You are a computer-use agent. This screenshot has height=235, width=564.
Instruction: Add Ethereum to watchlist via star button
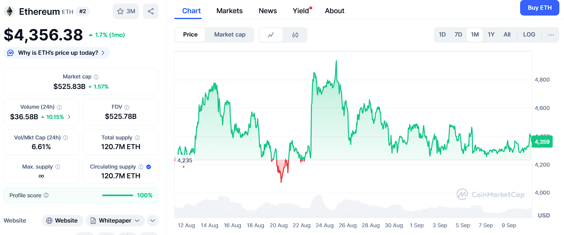coord(126,11)
